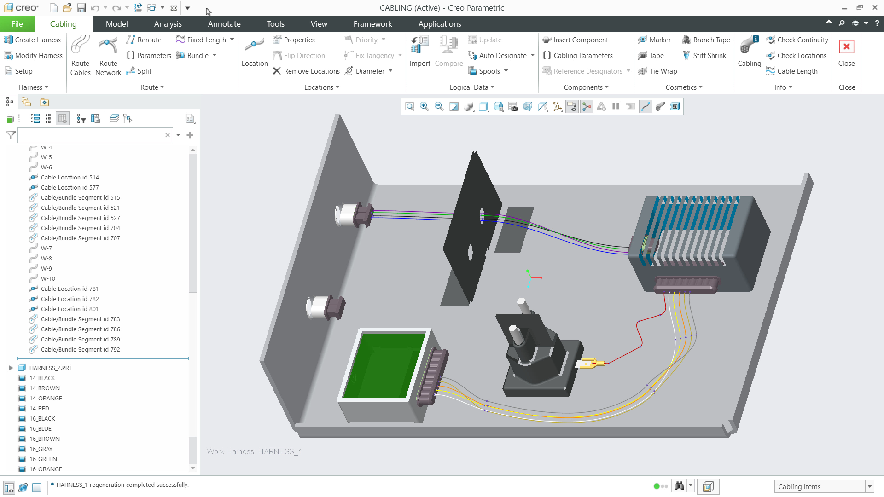884x497 pixels.
Task: Click the Perspective view icon
Action: [x=528, y=107]
